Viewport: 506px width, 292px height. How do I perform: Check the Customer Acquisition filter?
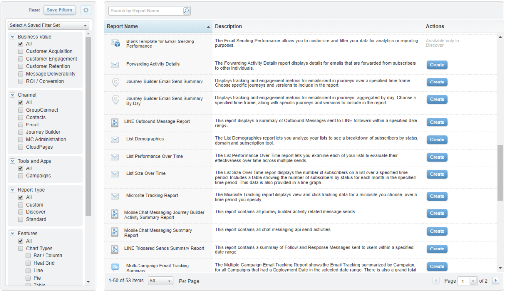[21, 51]
